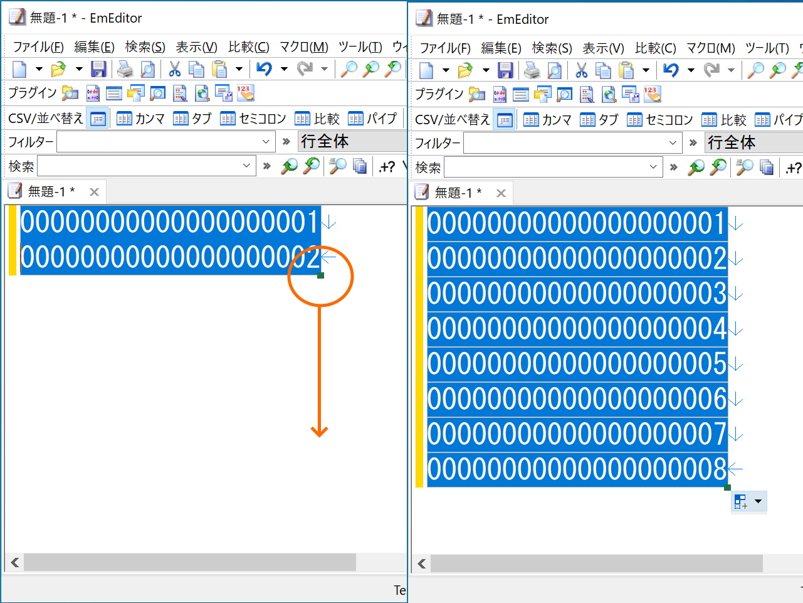The image size is (803, 603).
Task: Cut text using the scissors icon
Action: pyautogui.click(x=174, y=69)
